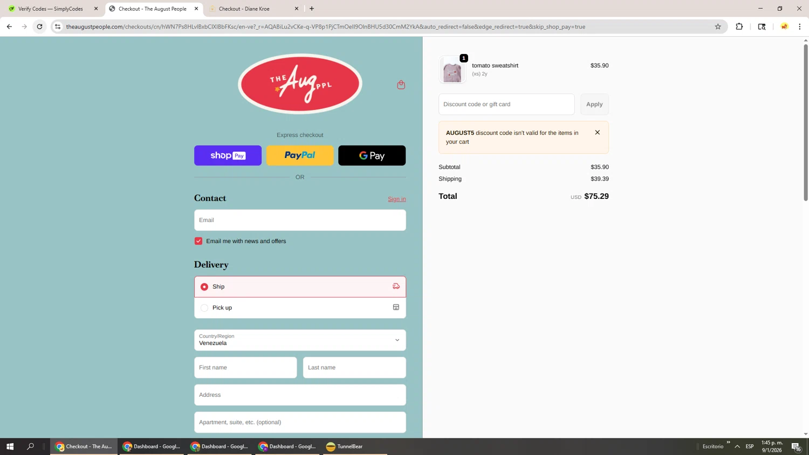Select the Ship delivery option
Viewport: 809px width, 455px height.
coord(300,287)
